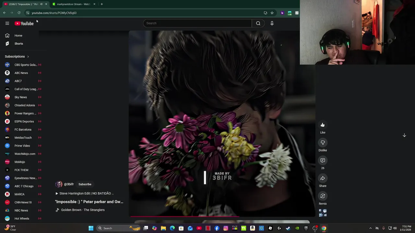Open Sky News subscription
415x233 pixels.
tap(23, 97)
